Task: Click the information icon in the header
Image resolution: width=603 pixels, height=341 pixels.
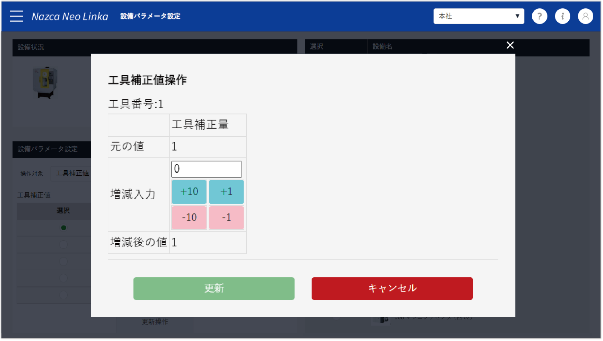Action: click(562, 16)
